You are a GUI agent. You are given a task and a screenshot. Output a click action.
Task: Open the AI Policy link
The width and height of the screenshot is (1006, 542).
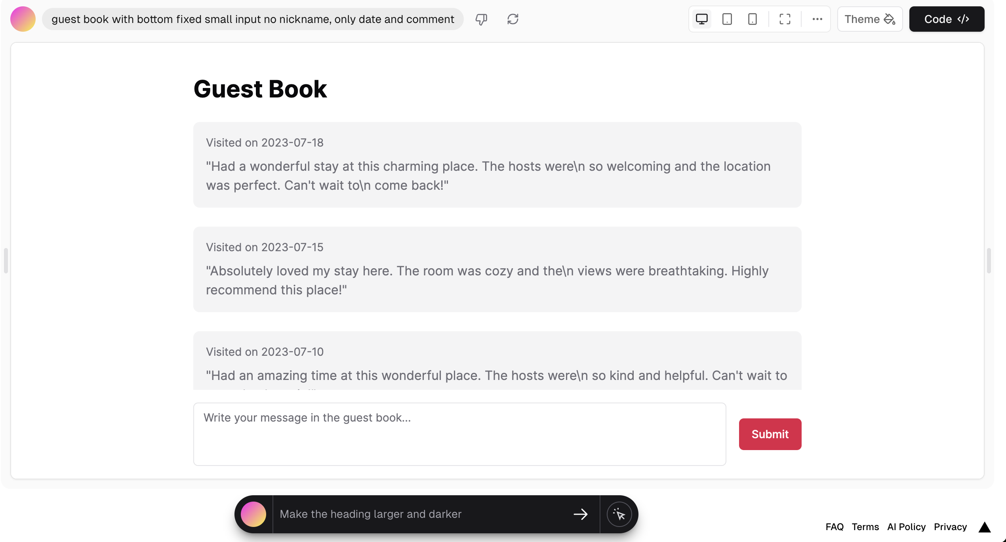click(x=906, y=527)
